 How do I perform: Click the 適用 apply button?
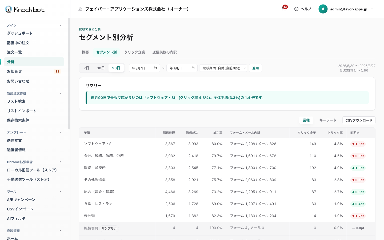255,68
